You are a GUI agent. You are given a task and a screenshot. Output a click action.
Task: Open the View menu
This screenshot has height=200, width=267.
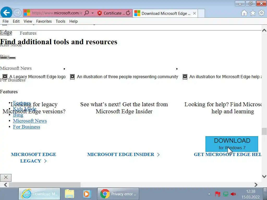tap(28, 21)
